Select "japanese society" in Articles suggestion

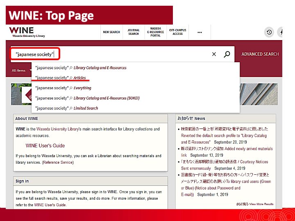coord(61,78)
